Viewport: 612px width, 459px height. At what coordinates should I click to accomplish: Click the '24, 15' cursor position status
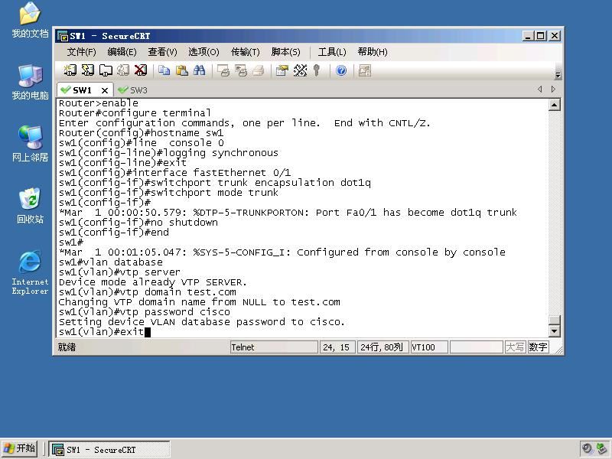337,347
